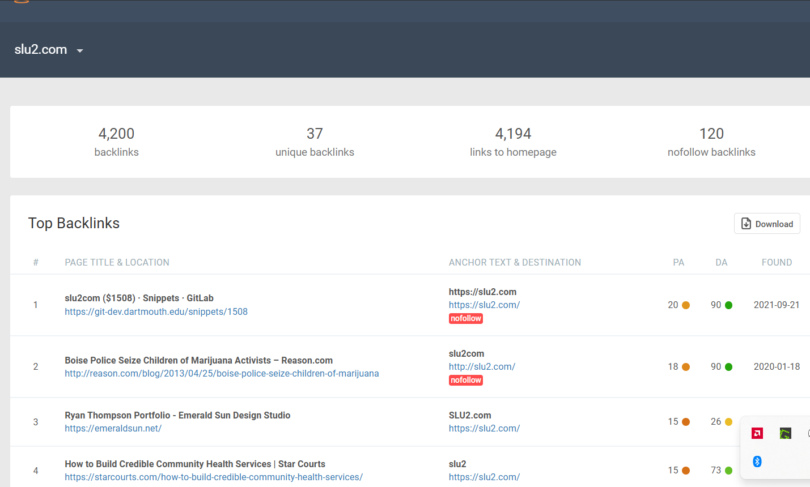810x487 pixels.
Task: Download the Top Backlinks report
Action: pyautogui.click(x=767, y=224)
